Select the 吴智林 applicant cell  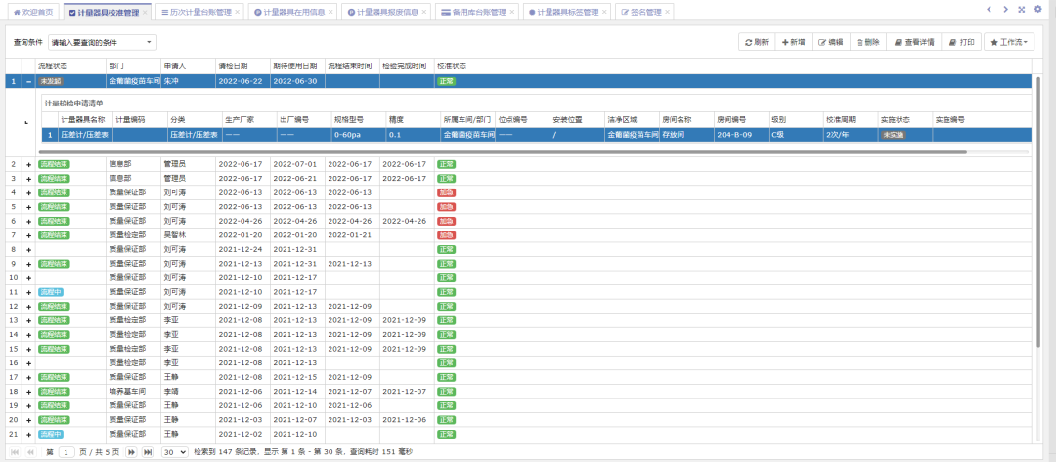[x=188, y=235]
